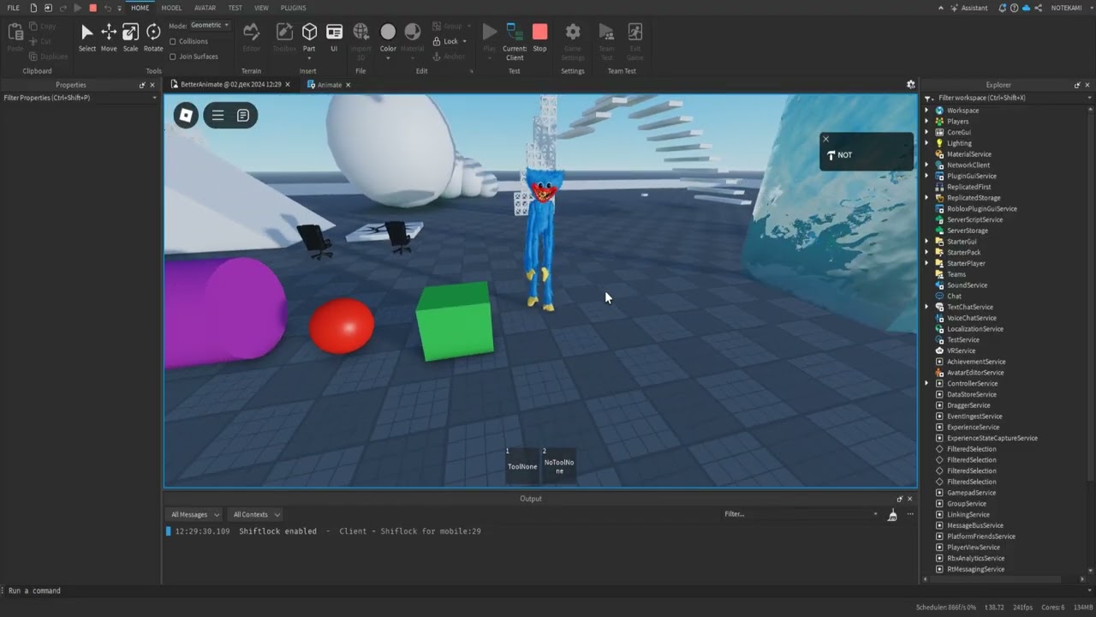Image resolution: width=1096 pixels, height=617 pixels.
Task: Open the chat icon in the game viewport
Action: pyautogui.click(x=243, y=115)
